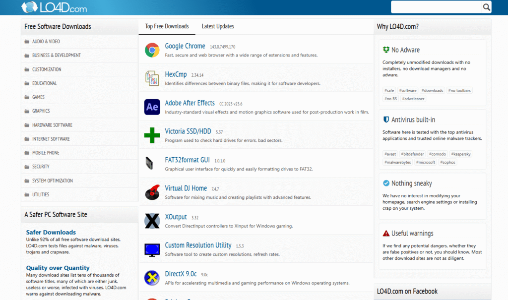
Task: Click the DirectX 9.0c icon
Action: [x=152, y=278]
